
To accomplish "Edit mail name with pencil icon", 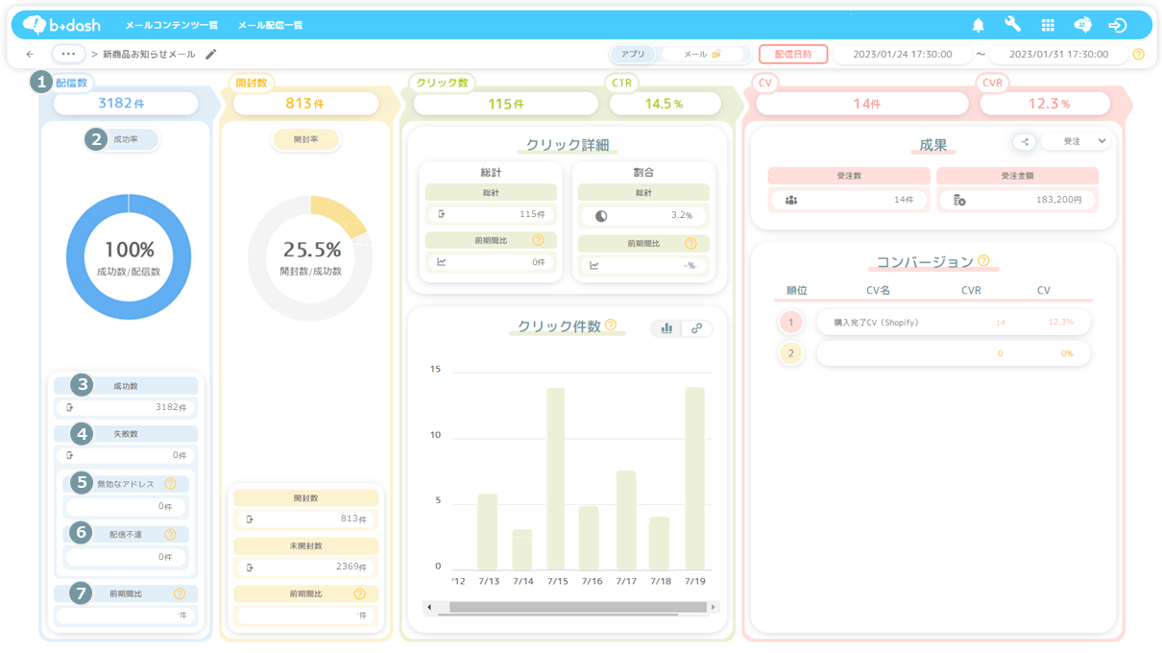I will [x=211, y=55].
